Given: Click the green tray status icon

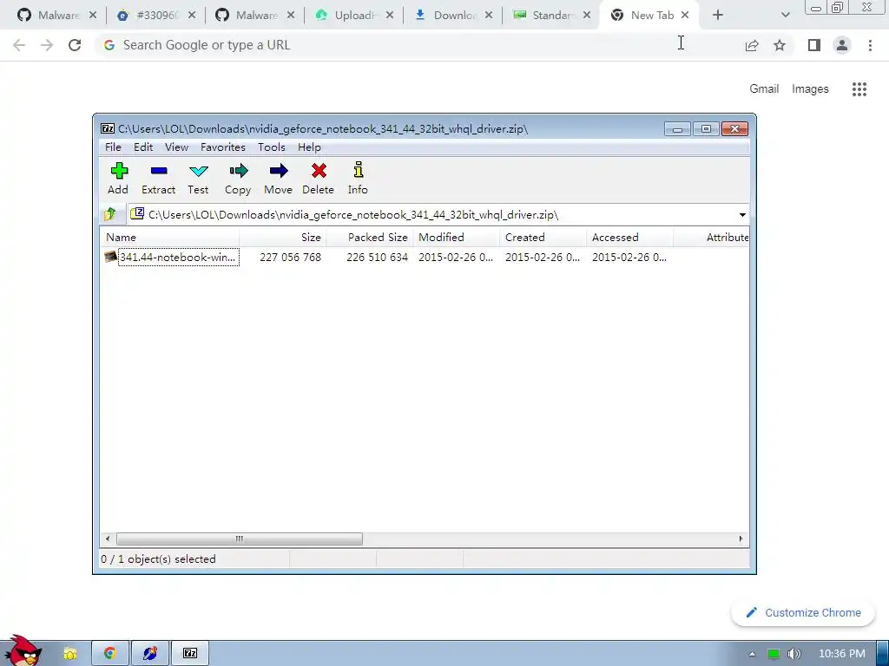Looking at the screenshot, I should (774, 654).
